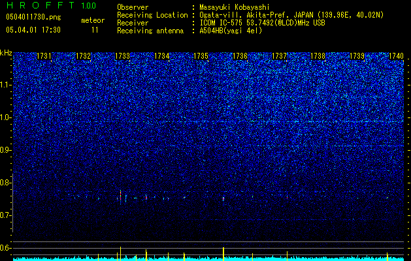The height and width of the screenshot is (261, 411).
Task: Click the 1734 time marker
Action: 162,56
